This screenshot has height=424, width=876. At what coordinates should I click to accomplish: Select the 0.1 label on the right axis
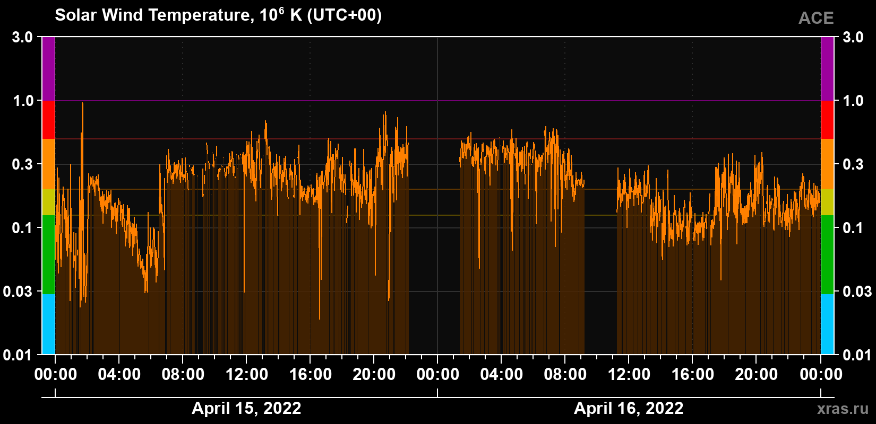[x=853, y=228]
